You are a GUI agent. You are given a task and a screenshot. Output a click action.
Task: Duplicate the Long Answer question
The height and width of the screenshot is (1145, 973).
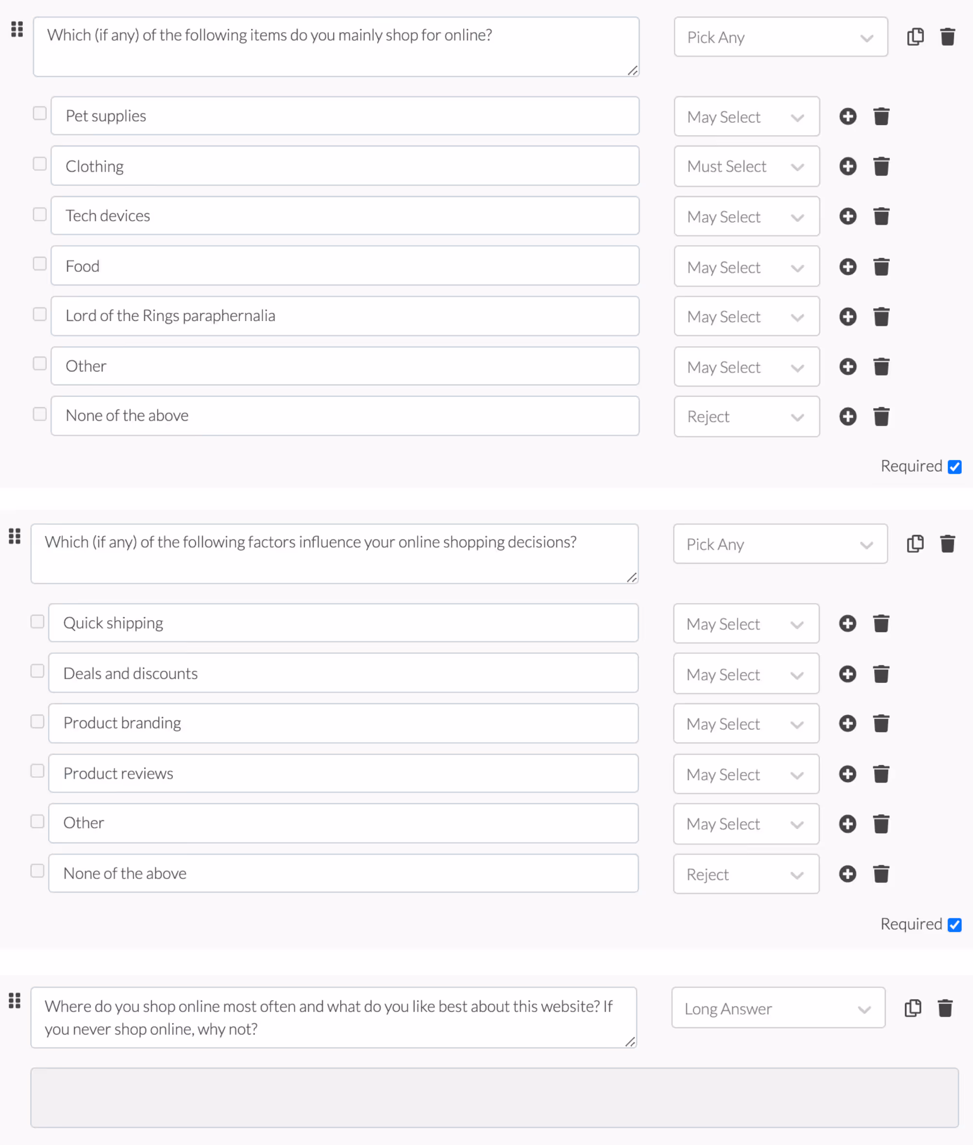pos(913,1008)
